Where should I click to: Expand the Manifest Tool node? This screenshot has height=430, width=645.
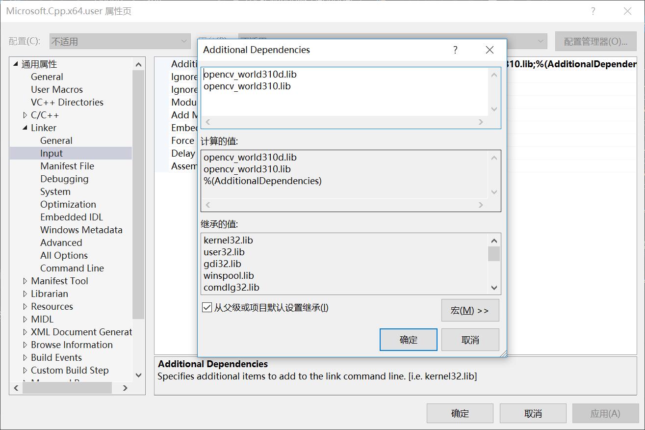25,281
